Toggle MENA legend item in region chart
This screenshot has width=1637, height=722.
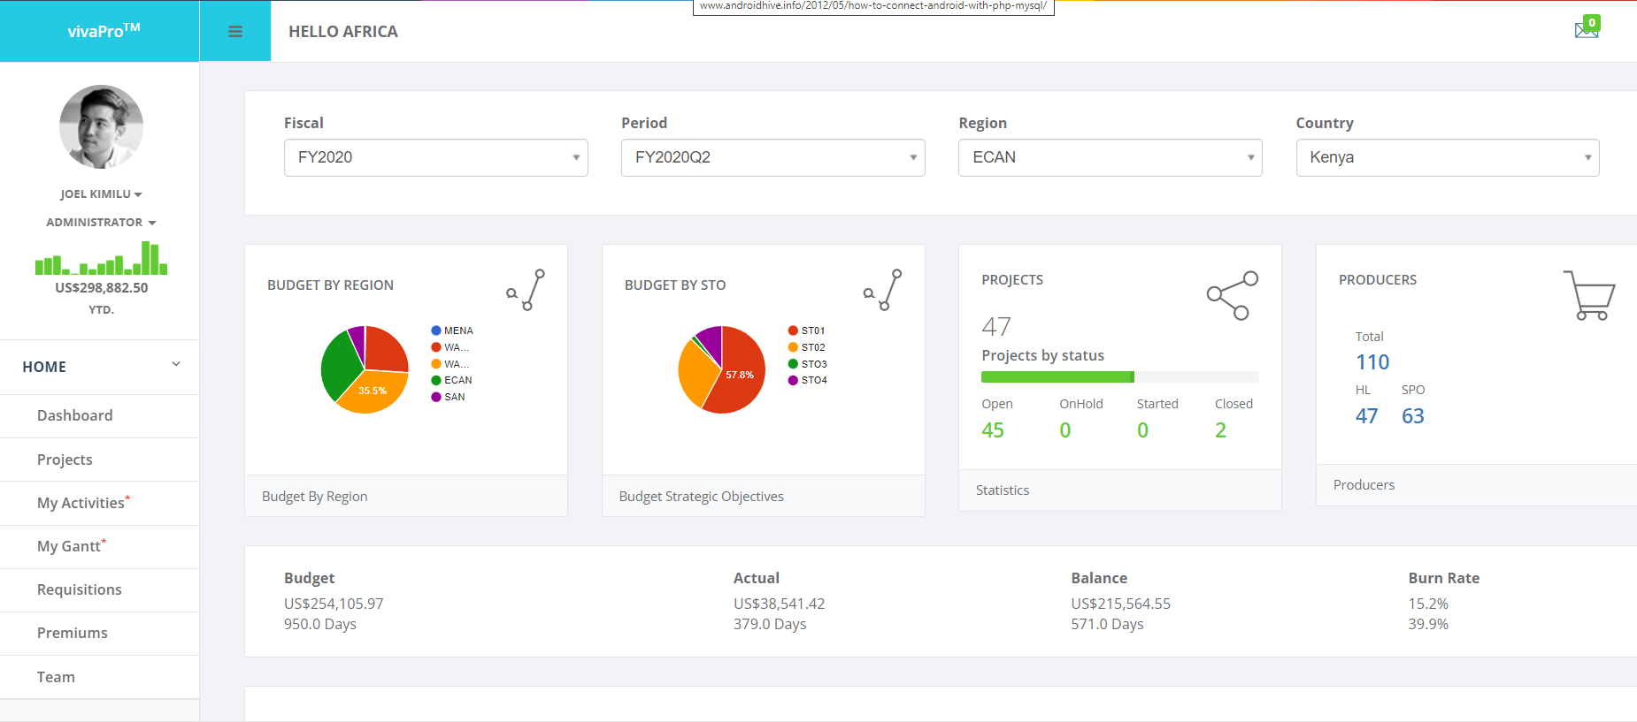pos(452,331)
